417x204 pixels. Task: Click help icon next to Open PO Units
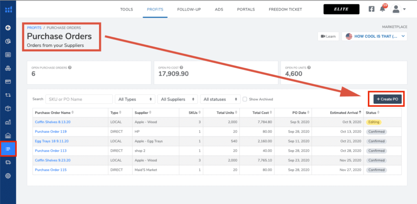tap(309, 67)
